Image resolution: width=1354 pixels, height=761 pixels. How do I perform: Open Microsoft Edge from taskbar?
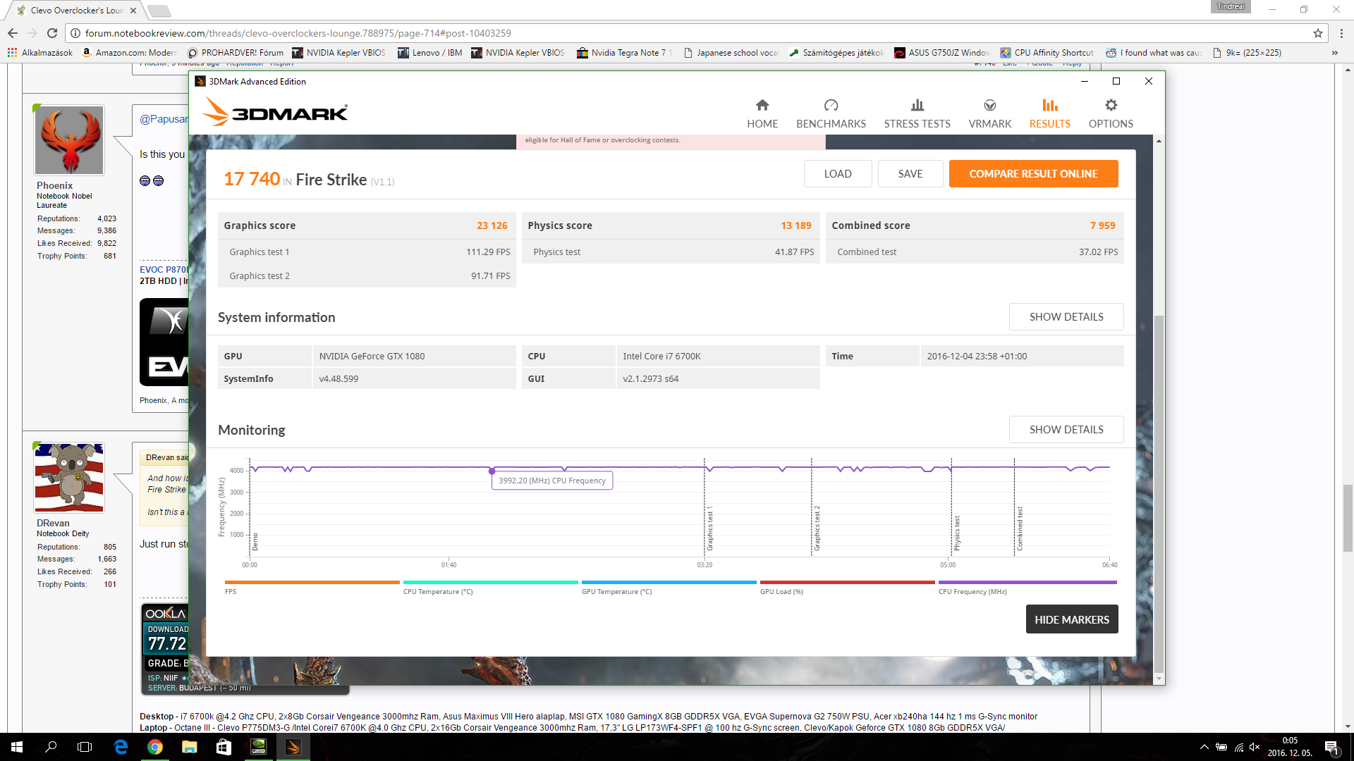point(121,747)
